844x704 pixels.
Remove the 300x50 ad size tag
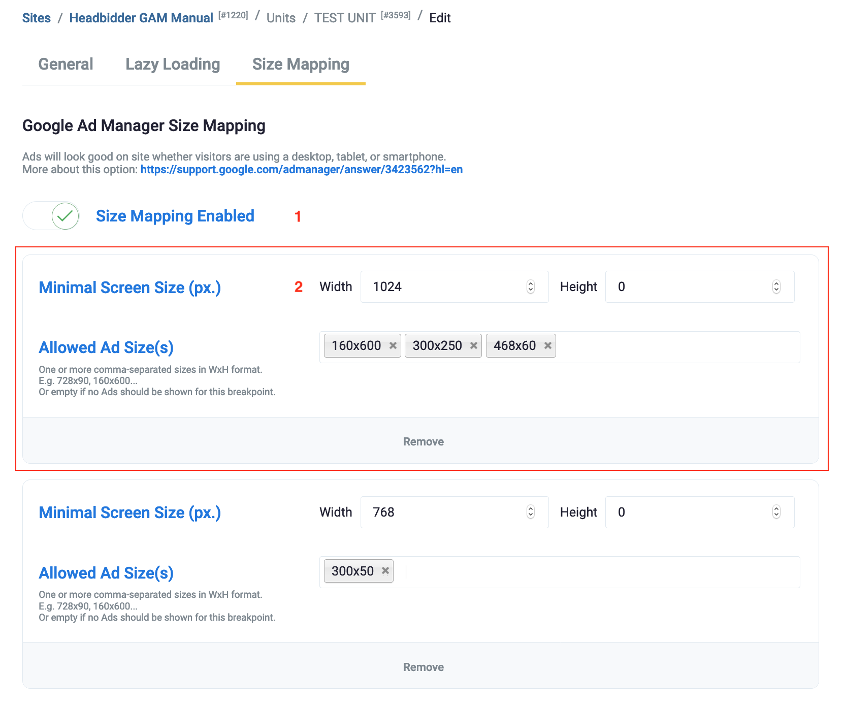[x=385, y=571]
